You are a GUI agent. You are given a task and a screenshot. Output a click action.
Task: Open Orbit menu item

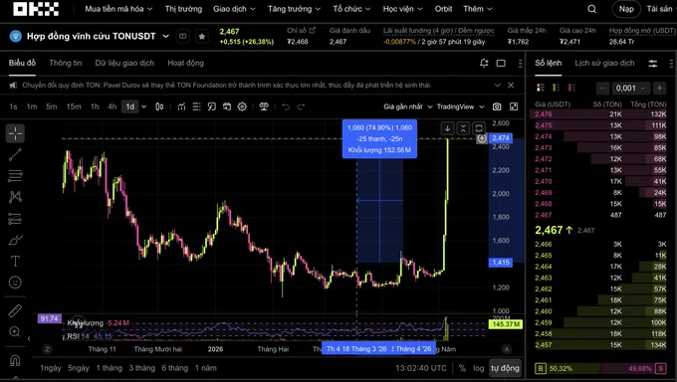[443, 9]
